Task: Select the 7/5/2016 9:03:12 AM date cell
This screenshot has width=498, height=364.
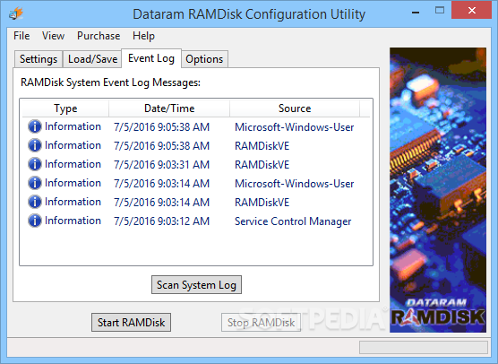Action: [161, 221]
